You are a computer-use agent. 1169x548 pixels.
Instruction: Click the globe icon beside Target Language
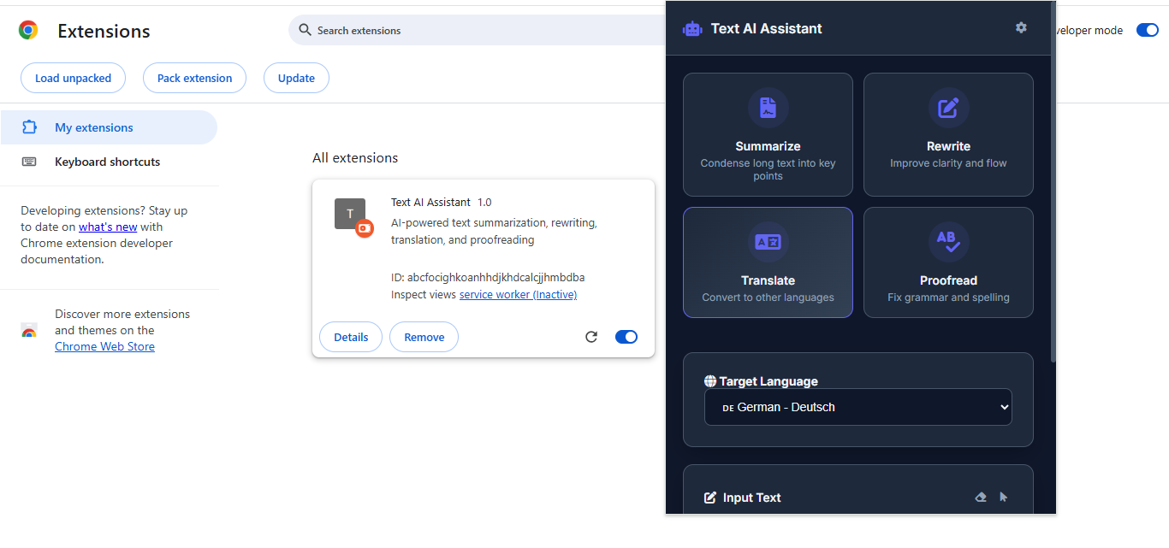point(709,381)
